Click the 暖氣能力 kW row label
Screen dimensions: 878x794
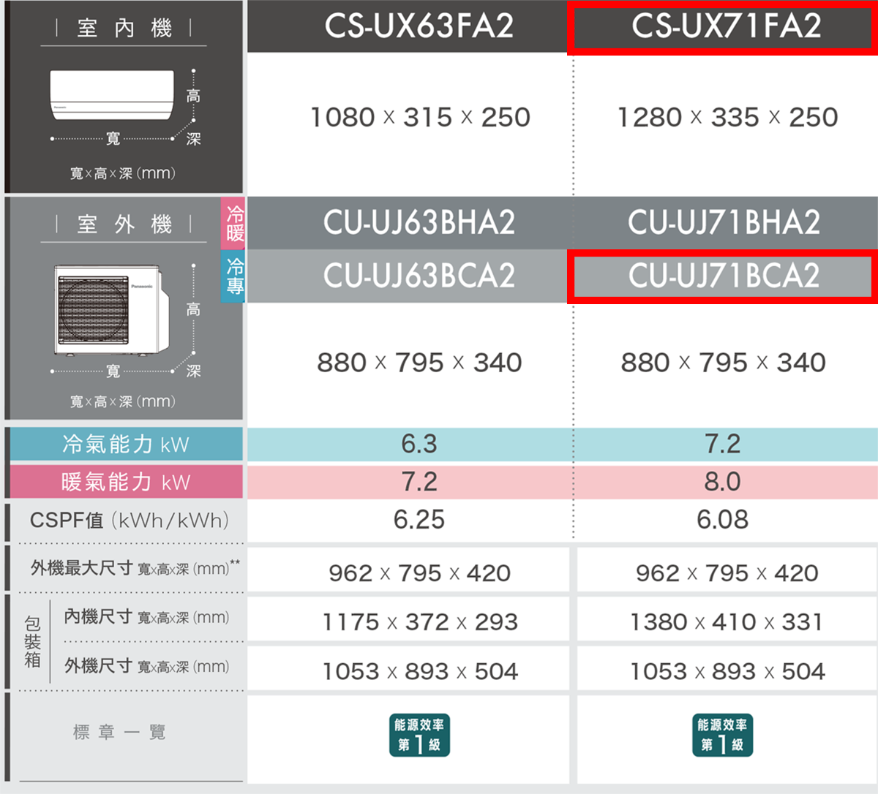click(x=125, y=482)
